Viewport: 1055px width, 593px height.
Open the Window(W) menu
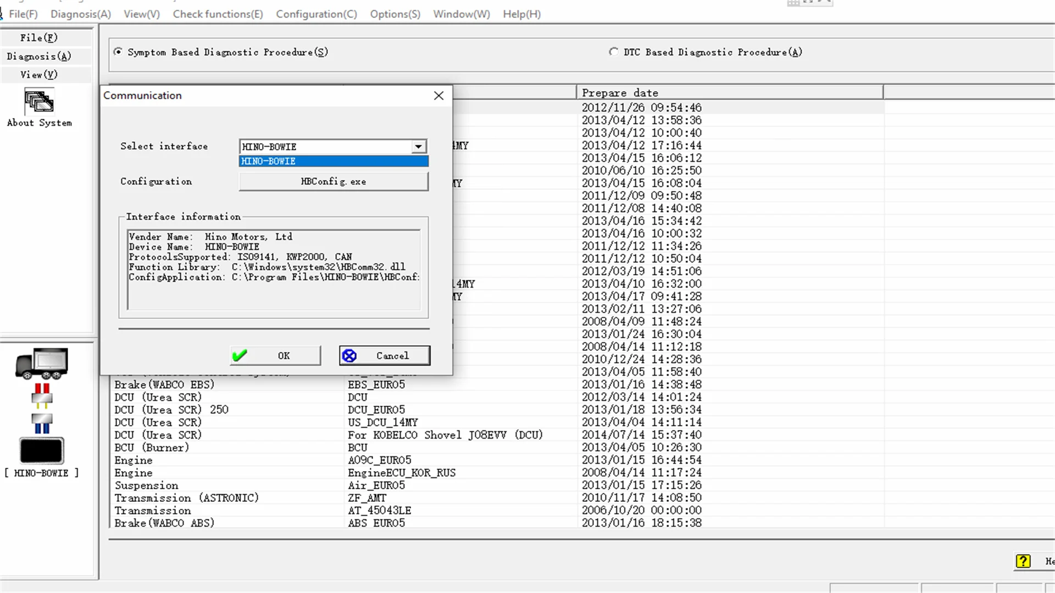click(462, 14)
